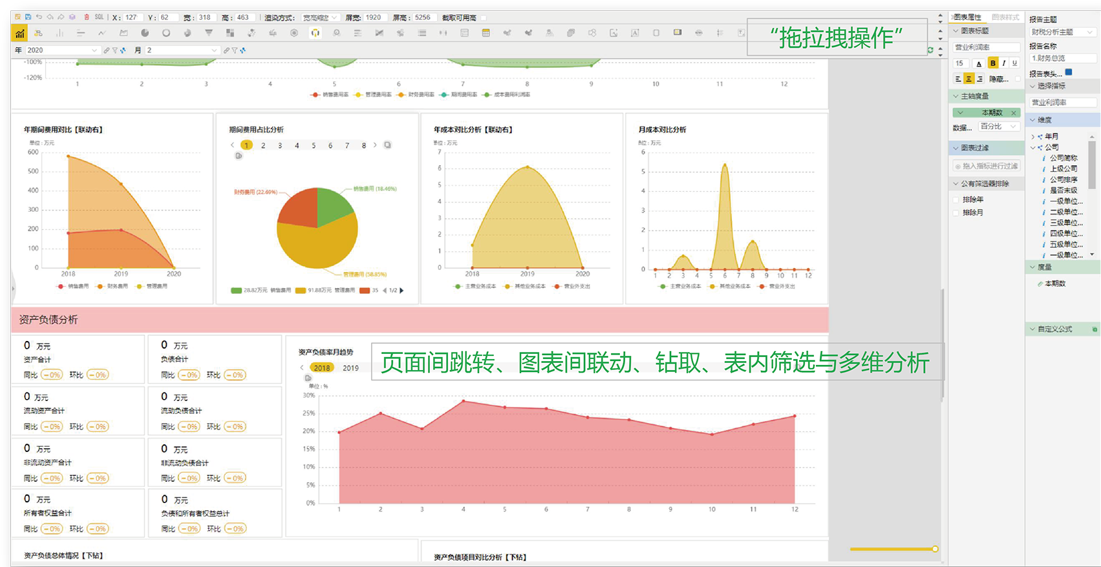Click the save icon in top toolbar
The image size is (1101, 567).
(28, 17)
